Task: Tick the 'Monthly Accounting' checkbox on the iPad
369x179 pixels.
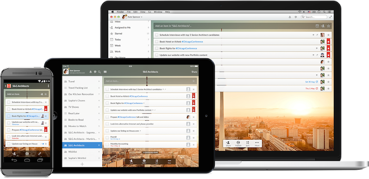Action: pos(107,144)
